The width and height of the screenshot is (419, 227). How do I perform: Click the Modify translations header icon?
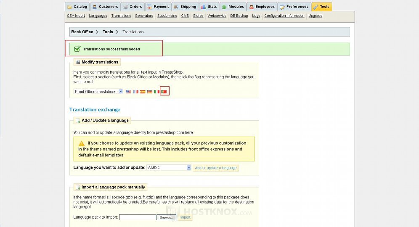pyautogui.click(x=78, y=62)
